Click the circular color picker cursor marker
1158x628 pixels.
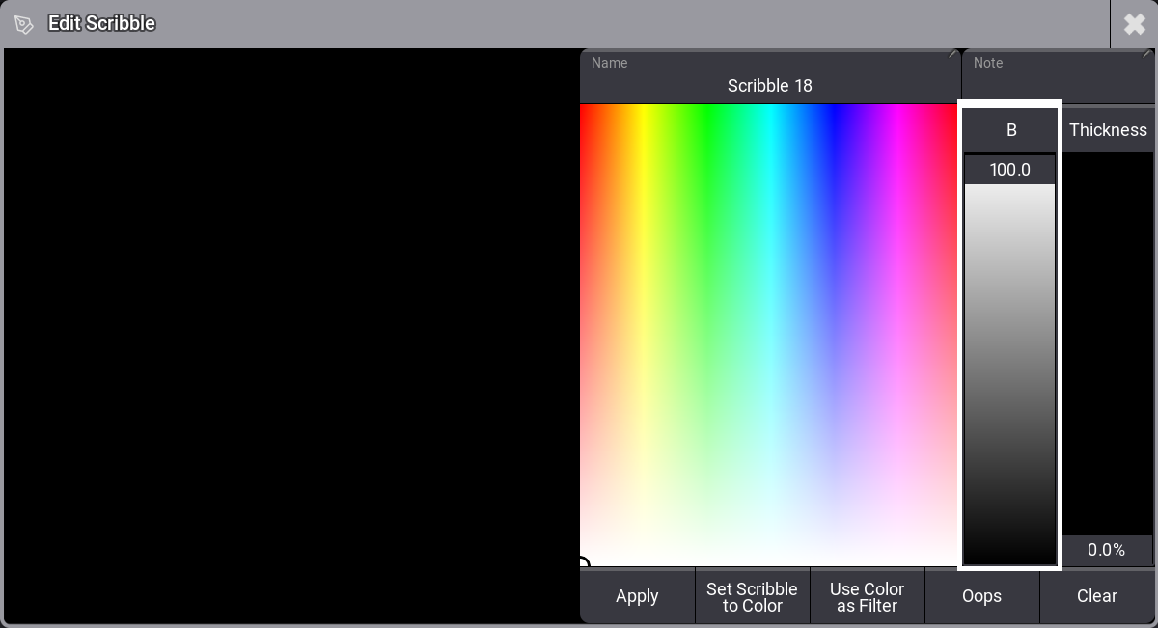(x=583, y=563)
